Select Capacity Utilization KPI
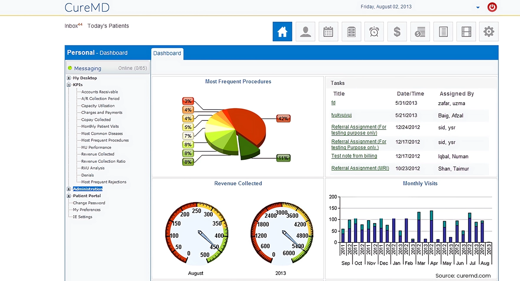 coord(98,106)
